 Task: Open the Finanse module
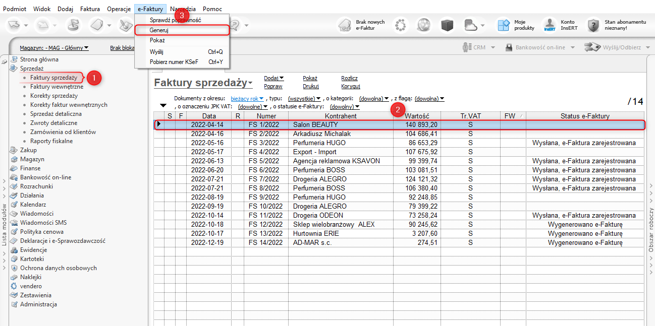pyautogui.click(x=30, y=168)
